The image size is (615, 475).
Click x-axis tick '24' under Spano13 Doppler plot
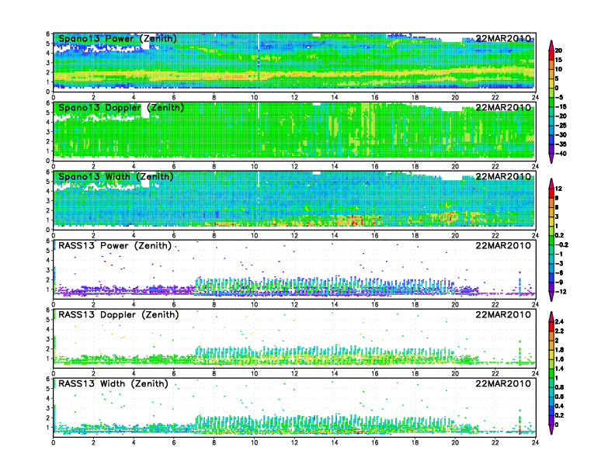tap(535, 167)
